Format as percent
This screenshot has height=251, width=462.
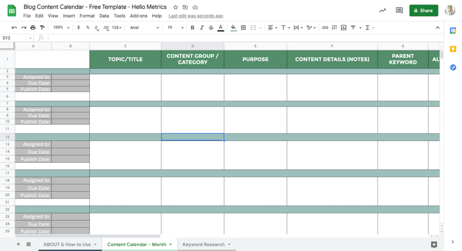pyautogui.click(x=88, y=27)
